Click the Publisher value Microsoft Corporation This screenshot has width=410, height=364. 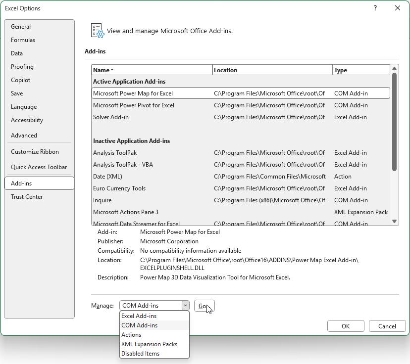click(x=169, y=241)
